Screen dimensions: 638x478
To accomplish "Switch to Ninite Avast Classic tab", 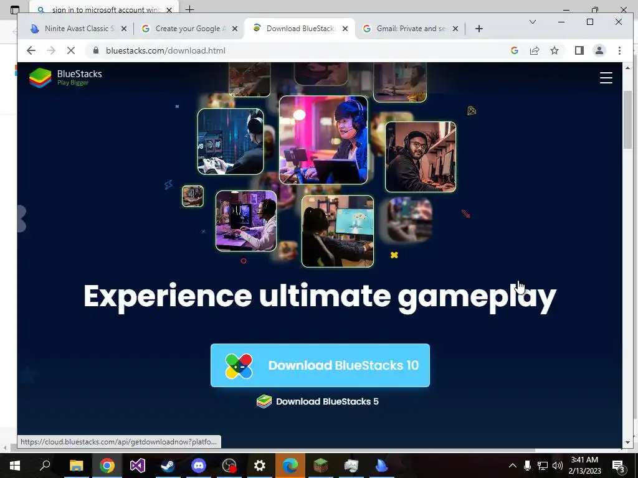I will 79,29.
